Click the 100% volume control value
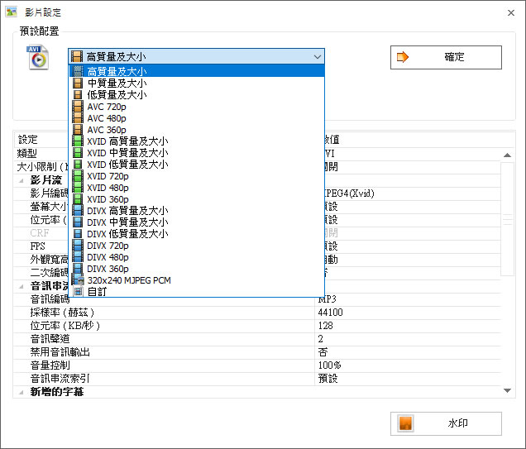The height and width of the screenshot is (449, 526). (329, 365)
